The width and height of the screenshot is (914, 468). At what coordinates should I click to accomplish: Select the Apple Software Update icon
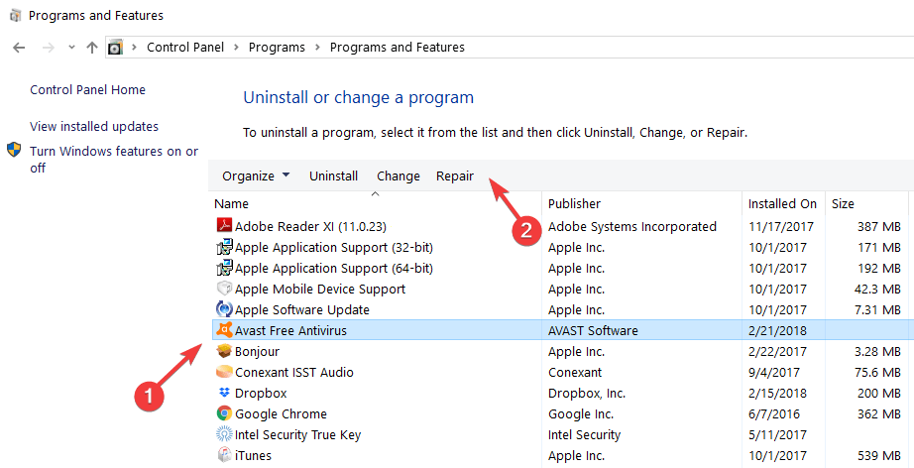pos(224,309)
